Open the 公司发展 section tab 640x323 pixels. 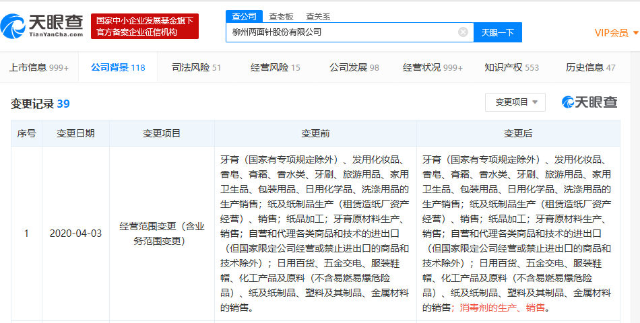pyautogui.click(x=354, y=68)
